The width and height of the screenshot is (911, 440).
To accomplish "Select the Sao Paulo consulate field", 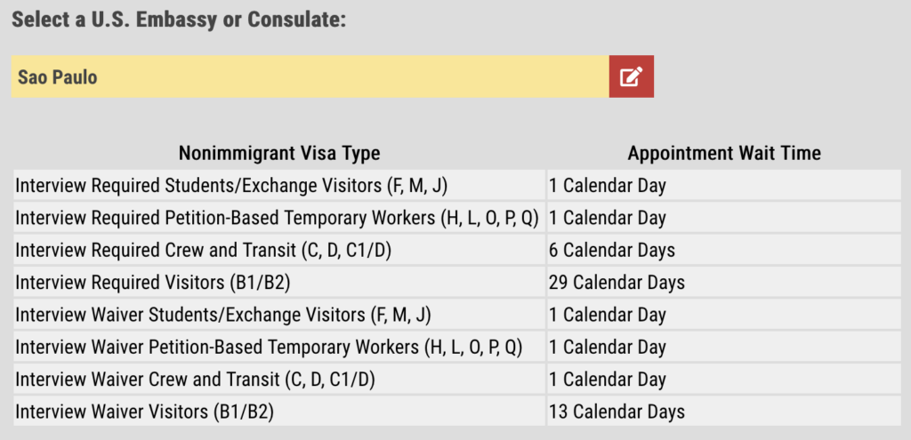I will click(310, 76).
